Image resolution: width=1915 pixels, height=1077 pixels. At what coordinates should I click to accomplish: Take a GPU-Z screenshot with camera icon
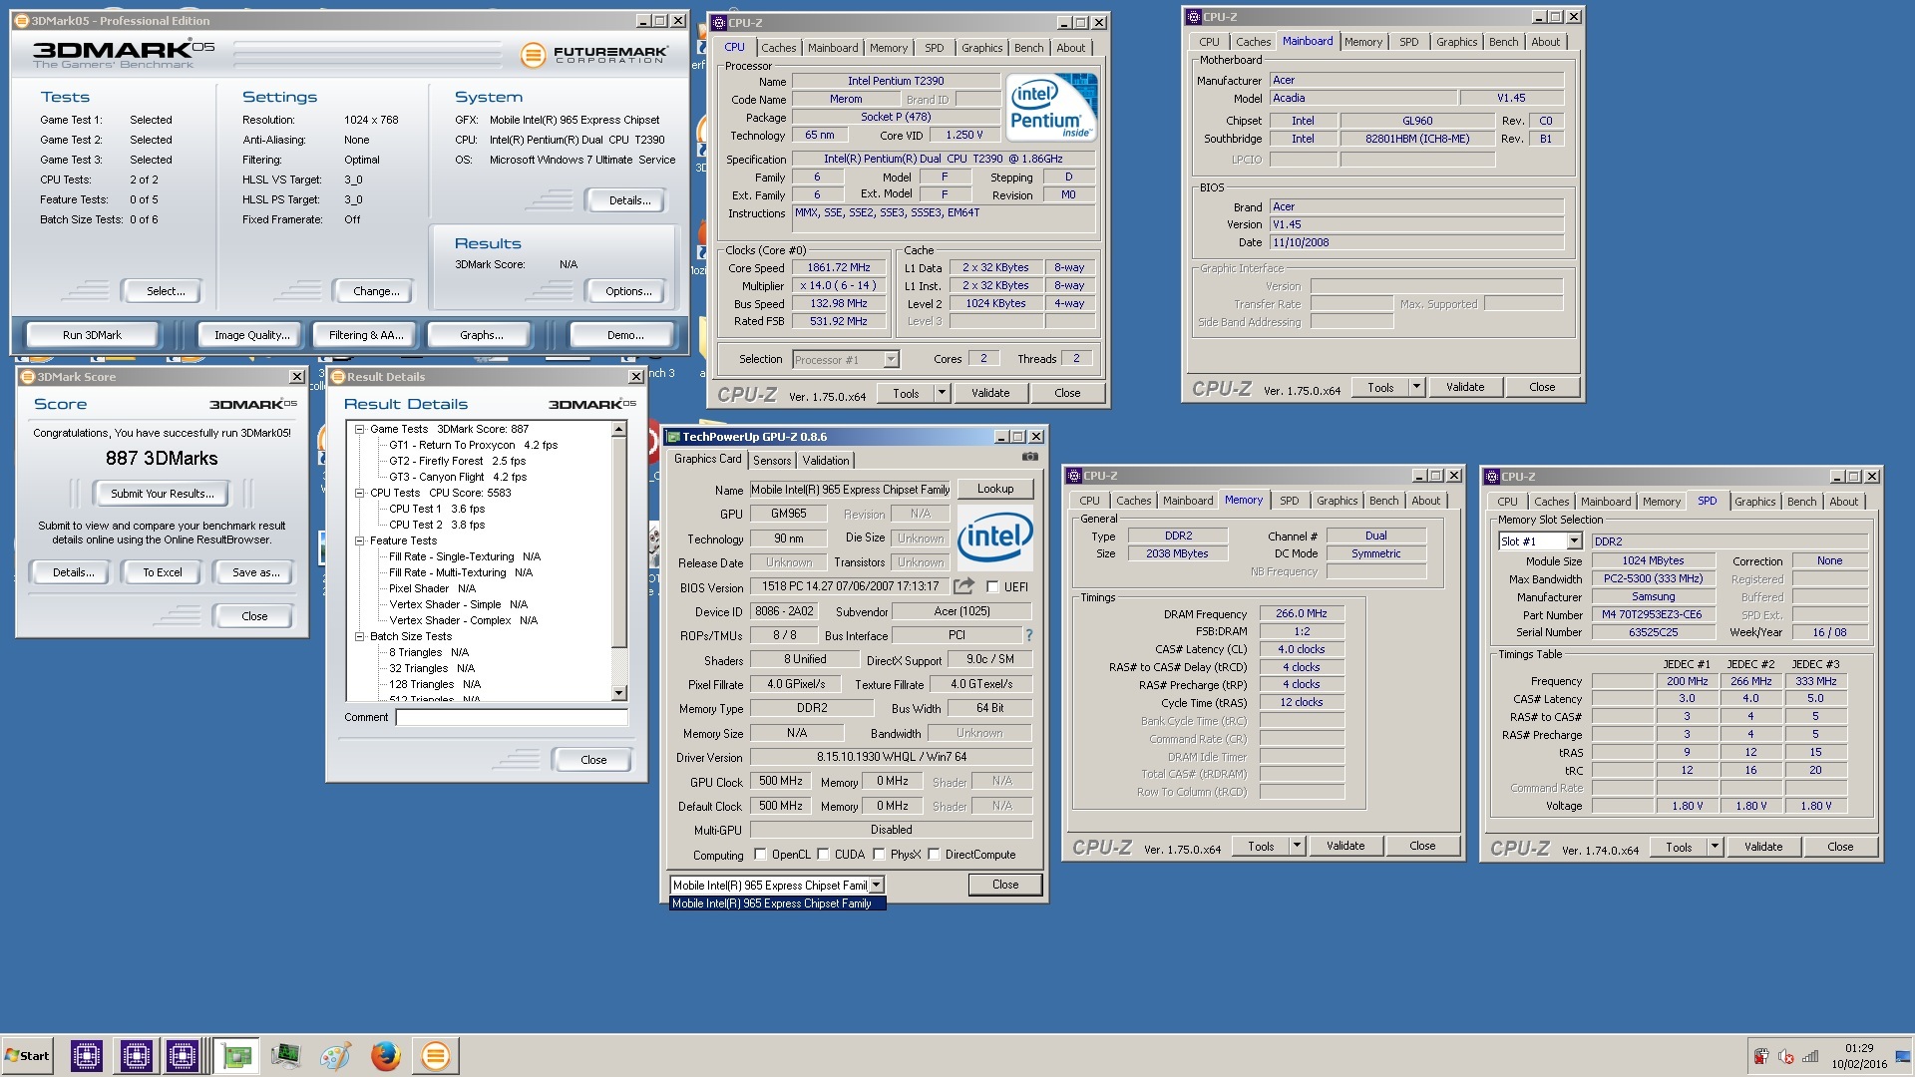pos(1029,457)
